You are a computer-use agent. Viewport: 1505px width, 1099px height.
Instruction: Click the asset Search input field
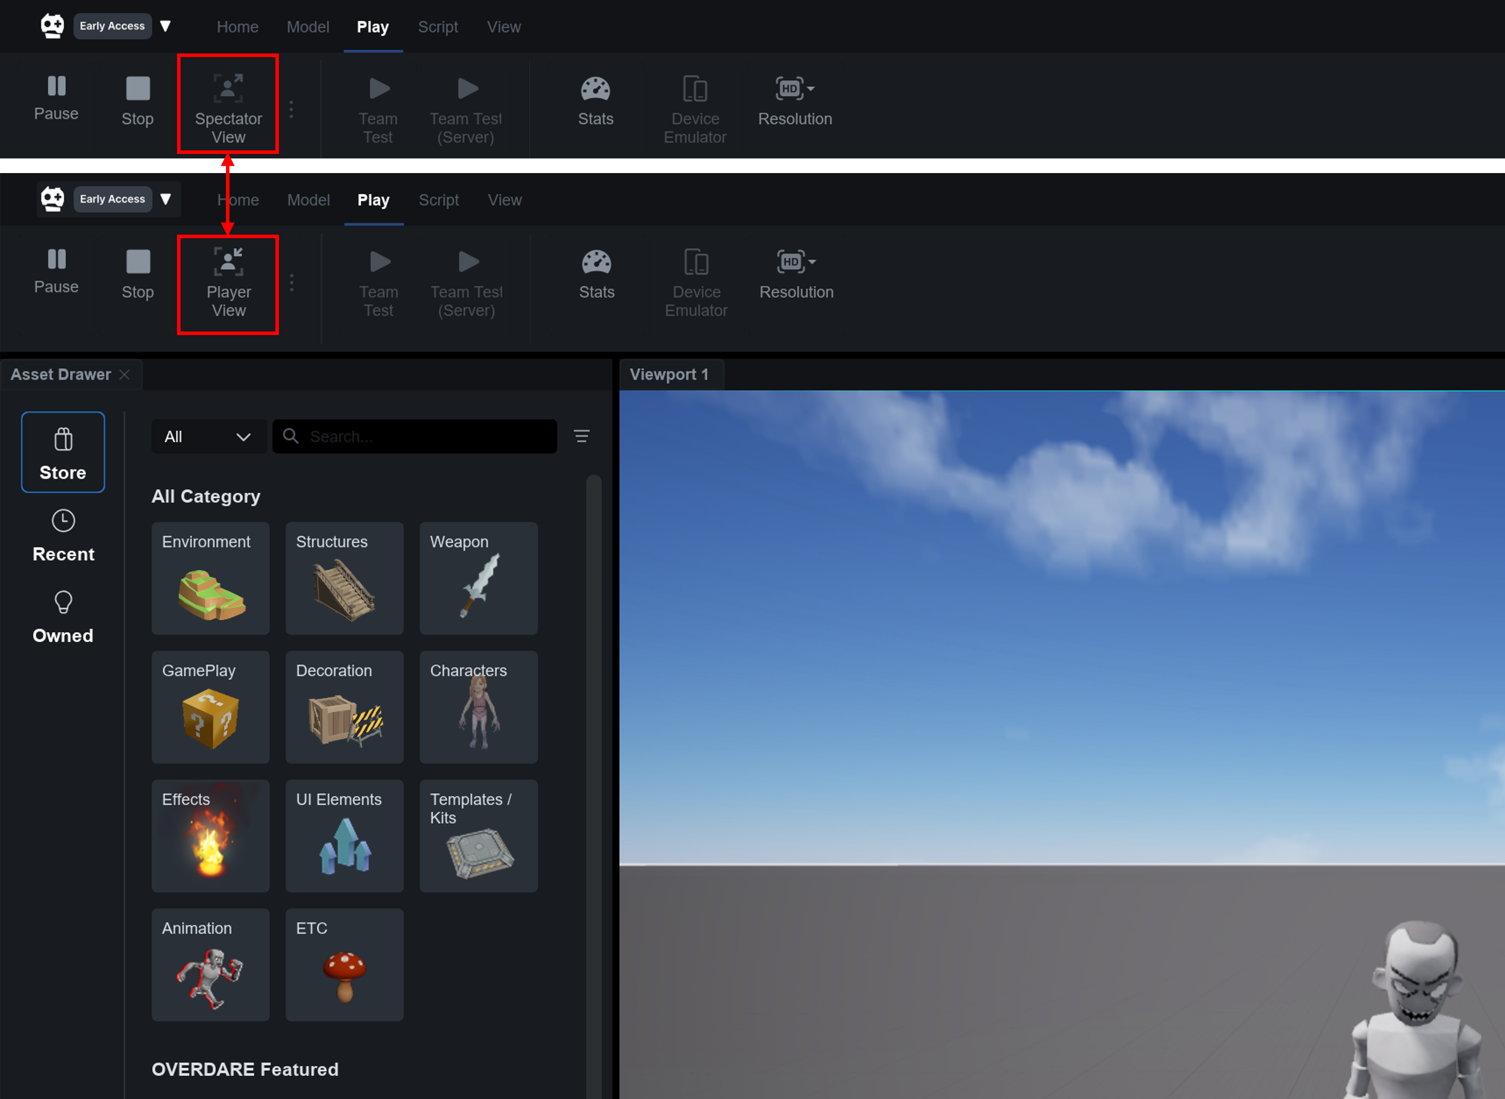tap(426, 436)
